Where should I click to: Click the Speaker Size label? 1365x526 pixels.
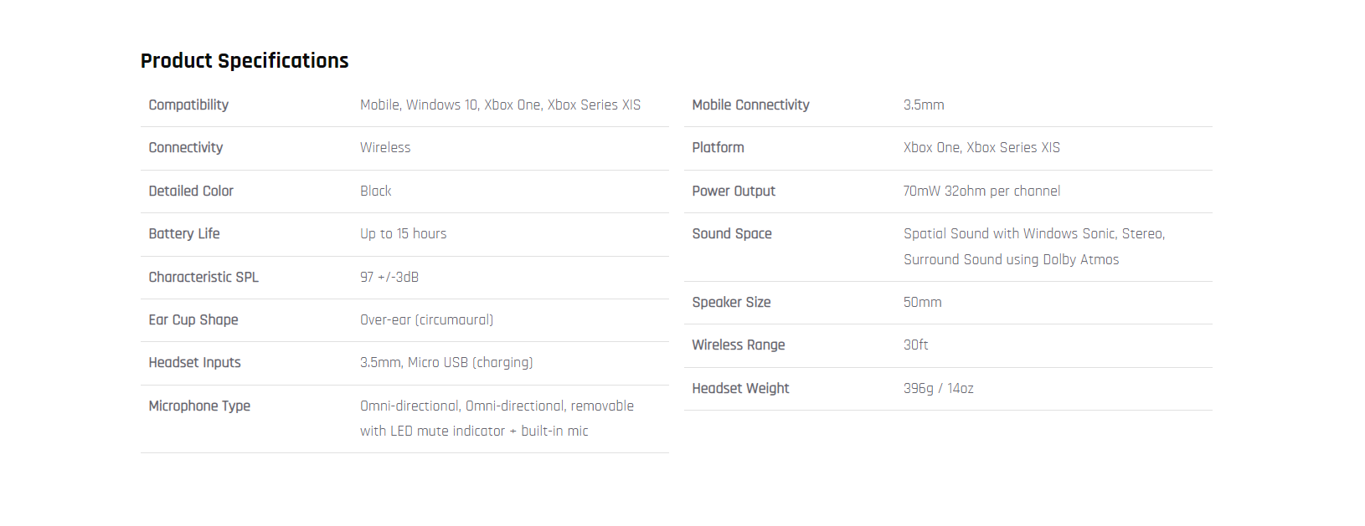[731, 303]
